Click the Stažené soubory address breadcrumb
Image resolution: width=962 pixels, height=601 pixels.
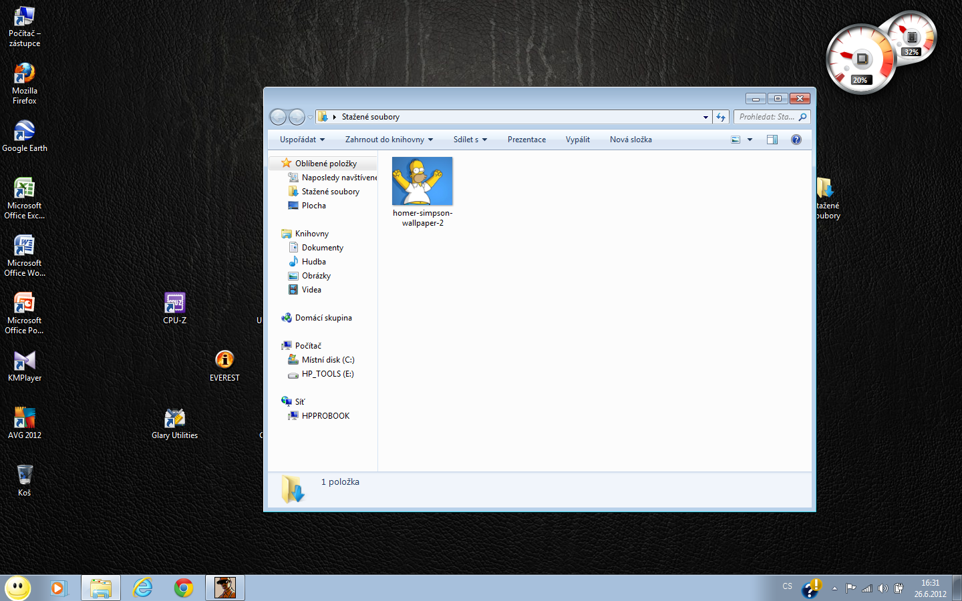[x=371, y=117]
